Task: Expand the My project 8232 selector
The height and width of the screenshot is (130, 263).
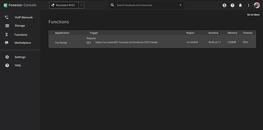Action: click(64, 5)
